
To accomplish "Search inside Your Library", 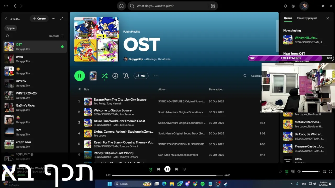I will (7, 36).
